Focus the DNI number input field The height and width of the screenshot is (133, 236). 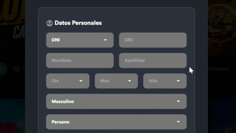[153, 40]
